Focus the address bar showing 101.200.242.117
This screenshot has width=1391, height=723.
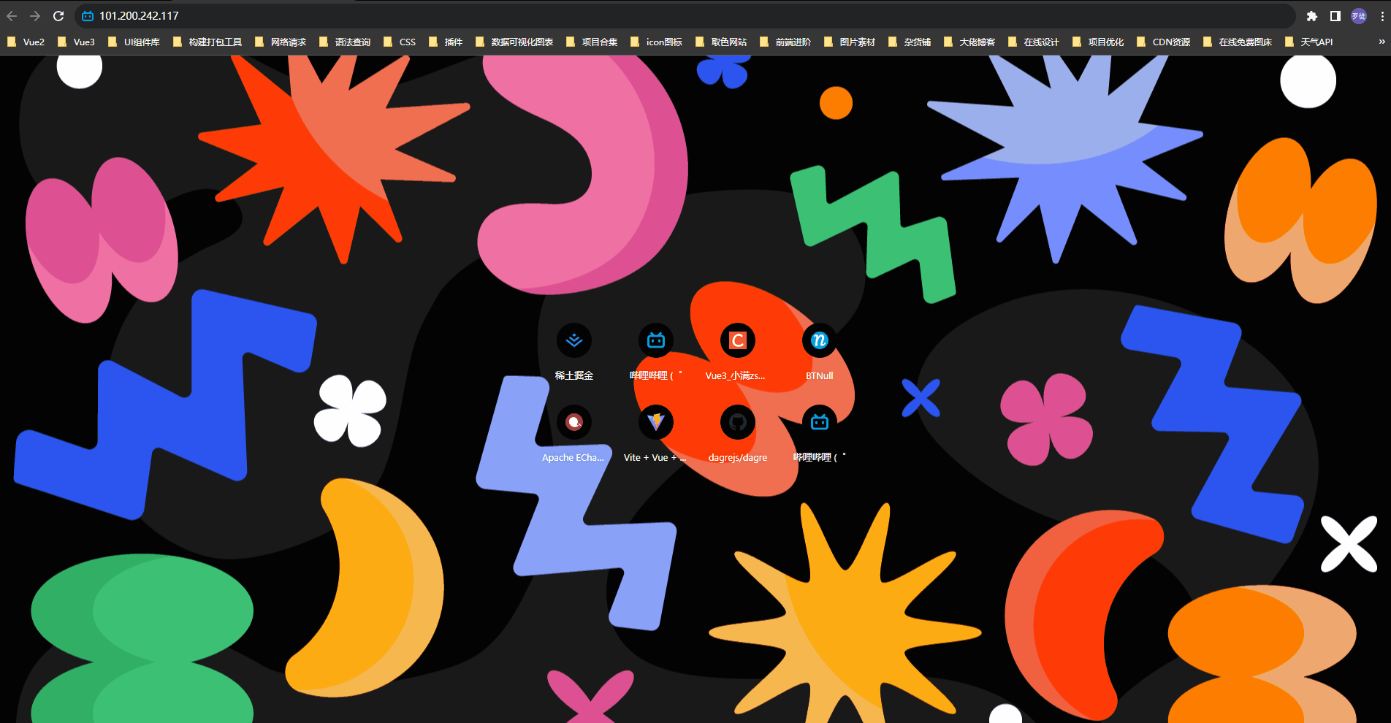685,16
